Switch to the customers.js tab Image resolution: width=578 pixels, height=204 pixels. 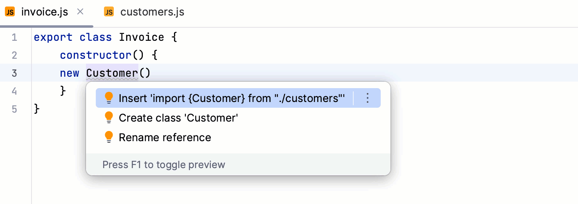[x=152, y=12]
